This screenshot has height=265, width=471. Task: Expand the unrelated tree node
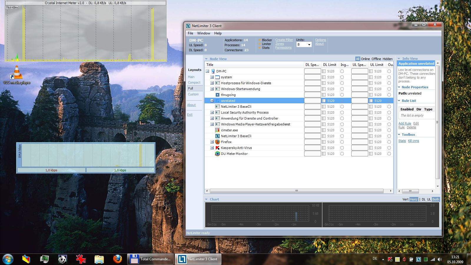point(212,101)
